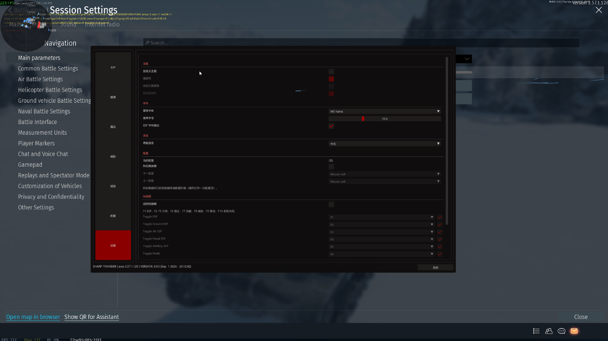Open the mail envelope icon
The height and width of the screenshot is (341, 608).
(x=574, y=331)
